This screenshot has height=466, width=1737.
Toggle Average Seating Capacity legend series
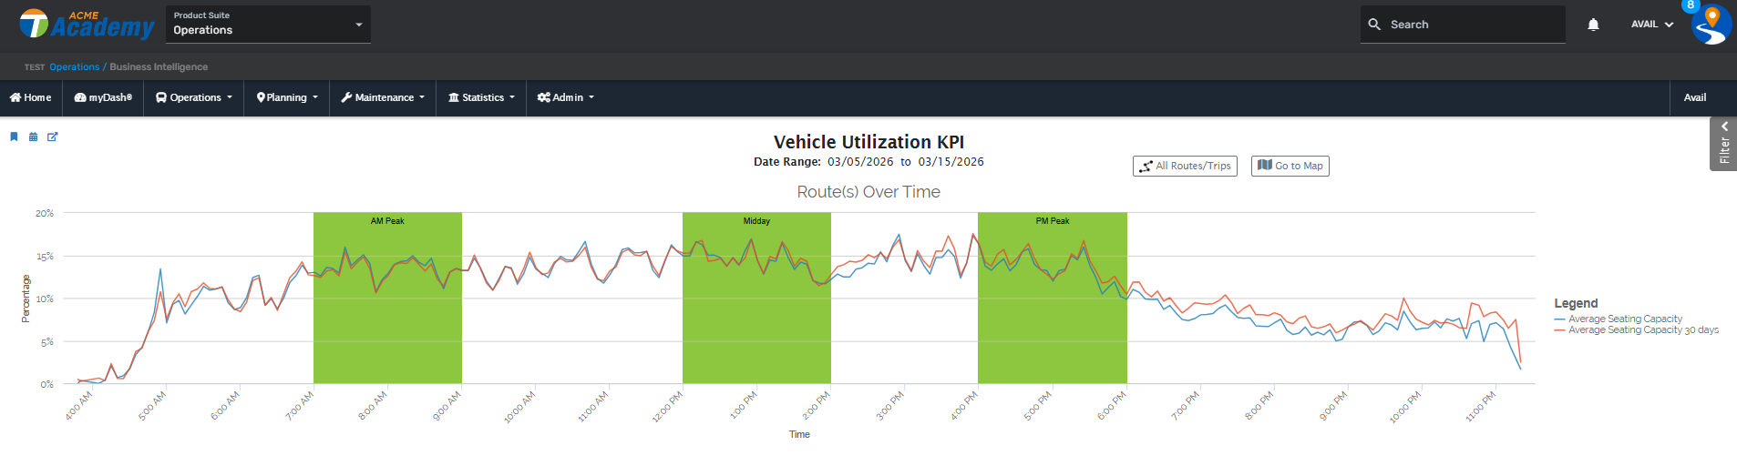[x=1624, y=319]
